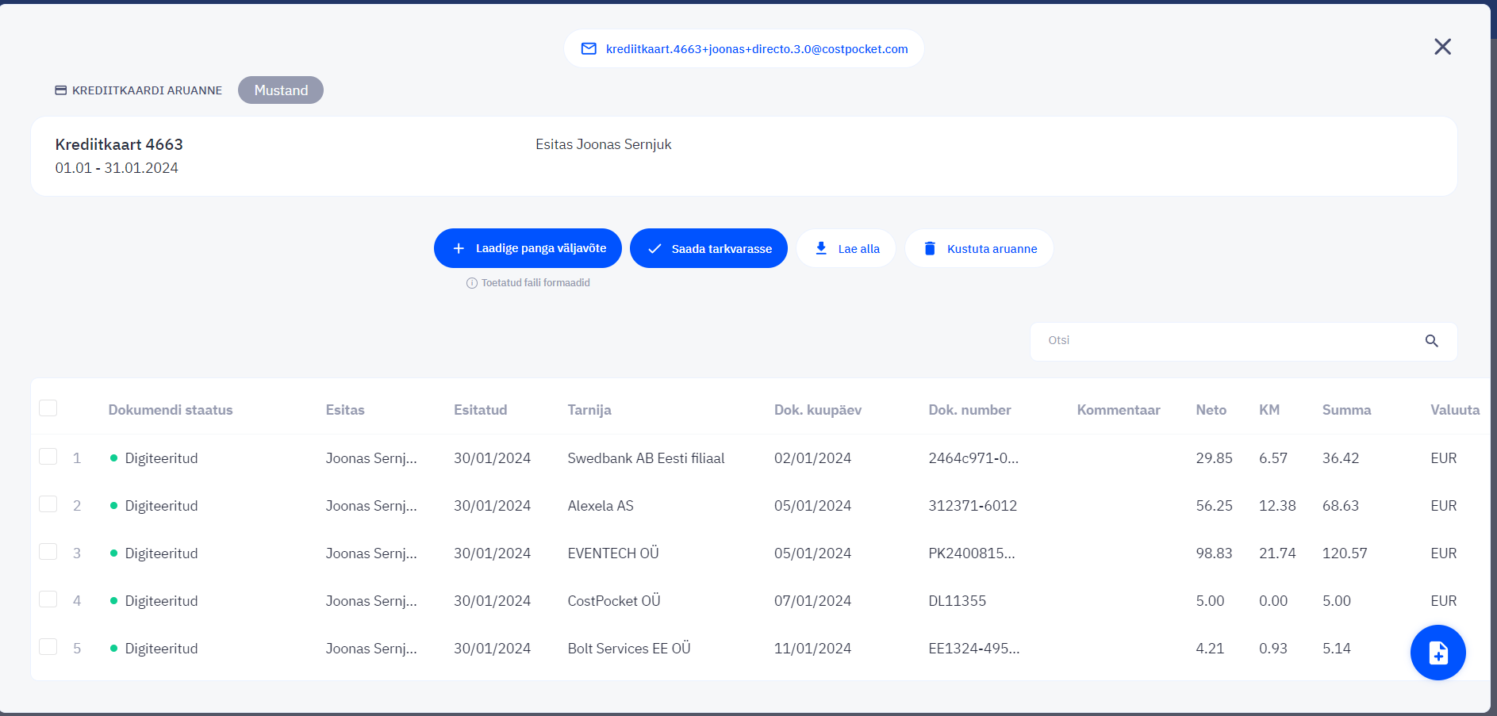Toggle the select-all checkbox in table header
Screen dimensions: 1497x716
point(48,408)
